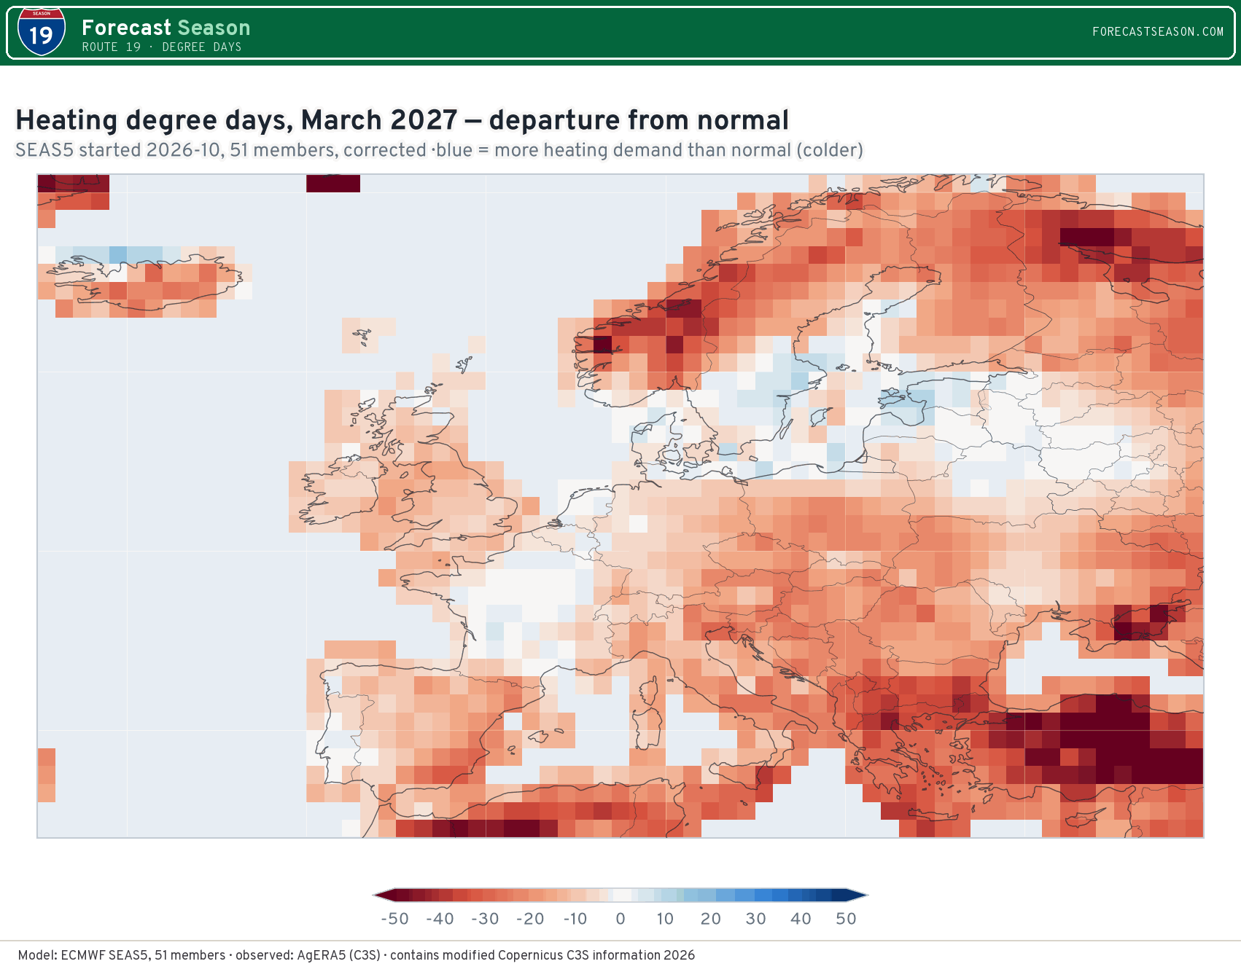Screen dimensions: 1241x972
Task: Click the -30 label on the colorbar
Action: [x=485, y=919]
